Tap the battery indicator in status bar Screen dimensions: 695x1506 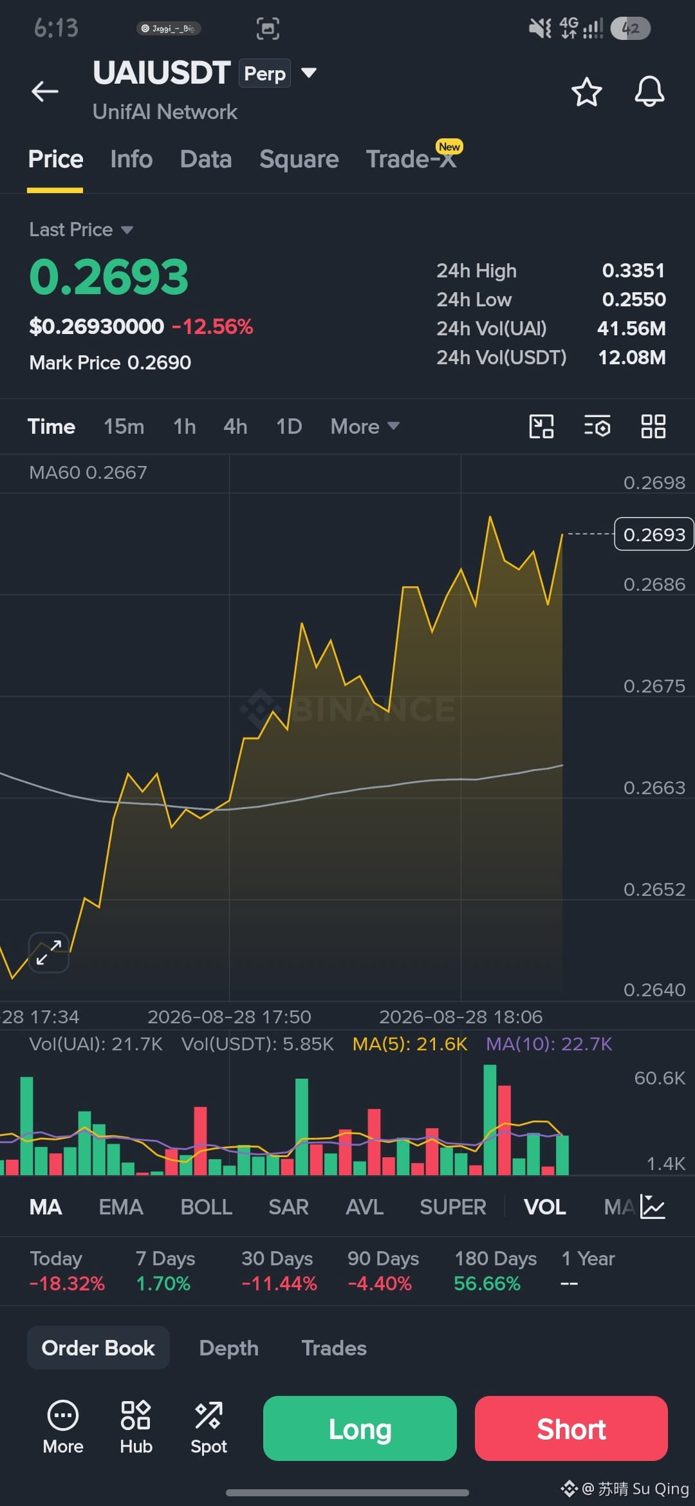click(630, 28)
